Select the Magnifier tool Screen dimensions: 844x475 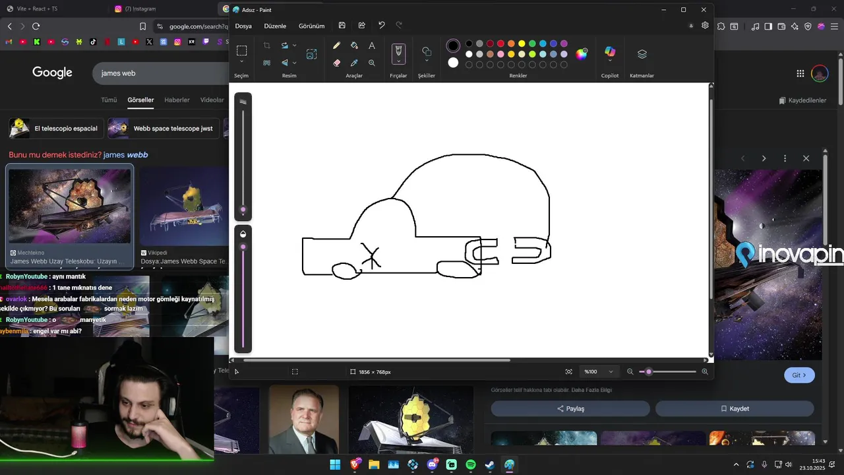372,63
